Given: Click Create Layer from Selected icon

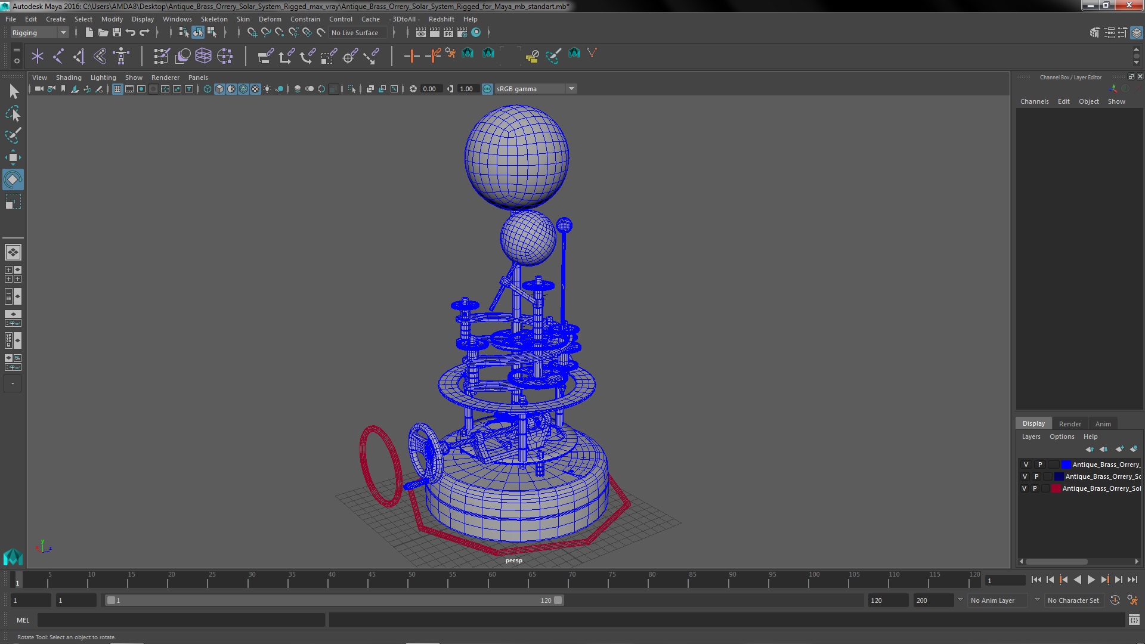Looking at the screenshot, I should click(x=1134, y=449).
